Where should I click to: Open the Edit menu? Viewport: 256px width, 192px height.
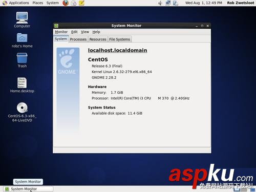74,32
